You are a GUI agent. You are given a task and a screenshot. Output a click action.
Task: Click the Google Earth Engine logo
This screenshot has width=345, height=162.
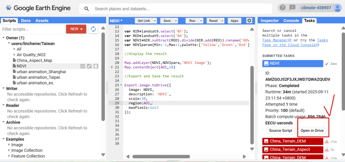click(x=38, y=8)
